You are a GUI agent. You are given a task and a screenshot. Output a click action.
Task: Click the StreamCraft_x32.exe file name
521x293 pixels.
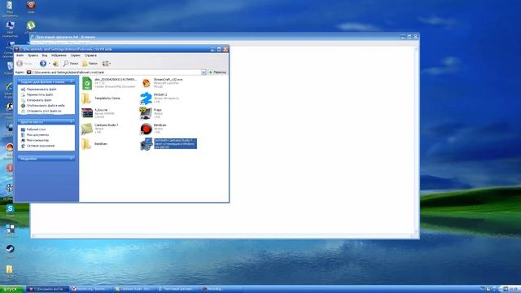(169, 80)
